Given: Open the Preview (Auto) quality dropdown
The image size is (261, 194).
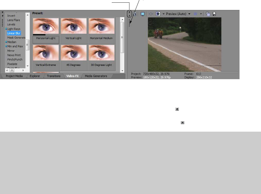Looking at the screenshot, I should pos(178,14).
